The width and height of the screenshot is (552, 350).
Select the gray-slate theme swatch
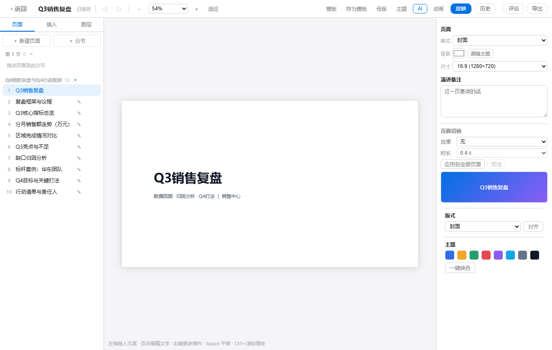[x=523, y=255]
